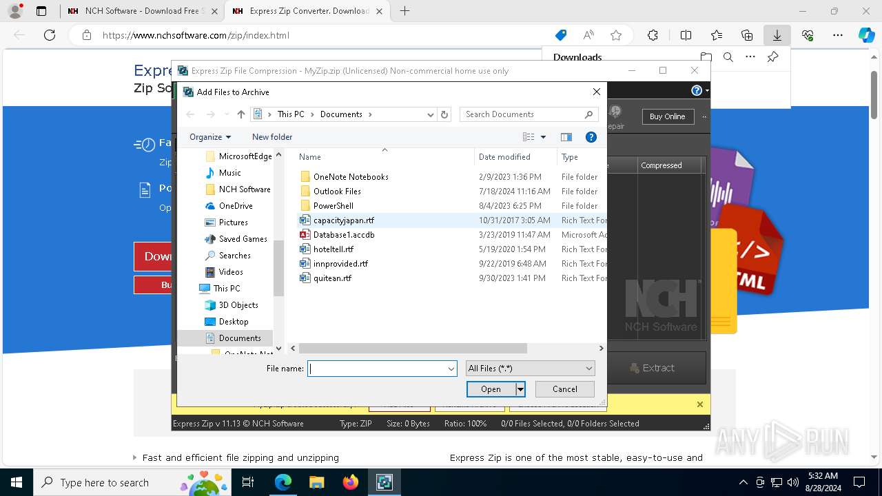Viewport: 882px width, 496px height.
Task: Search downloads in Downloads panel
Action: click(728, 57)
